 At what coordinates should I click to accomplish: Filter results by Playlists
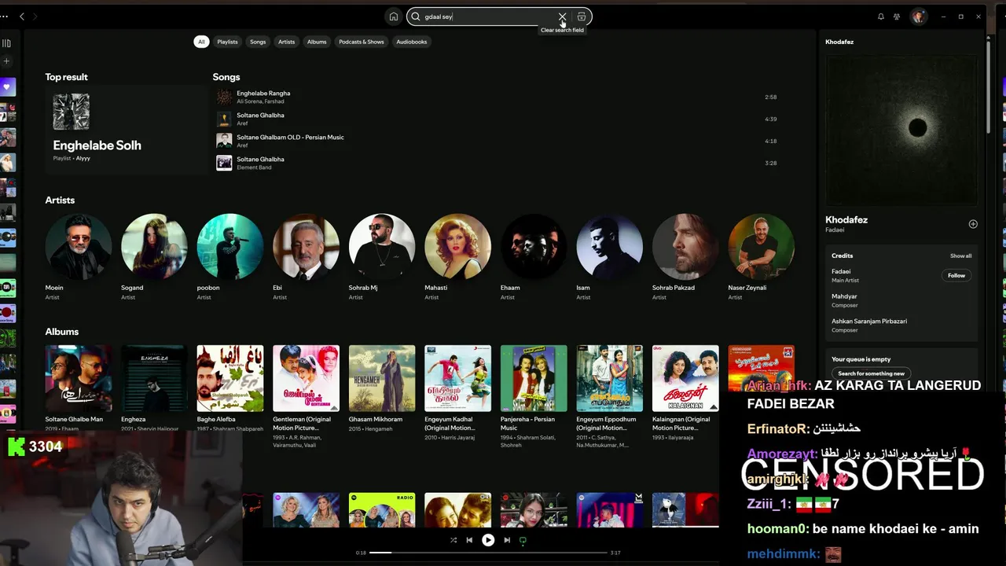[x=227, y=42]
